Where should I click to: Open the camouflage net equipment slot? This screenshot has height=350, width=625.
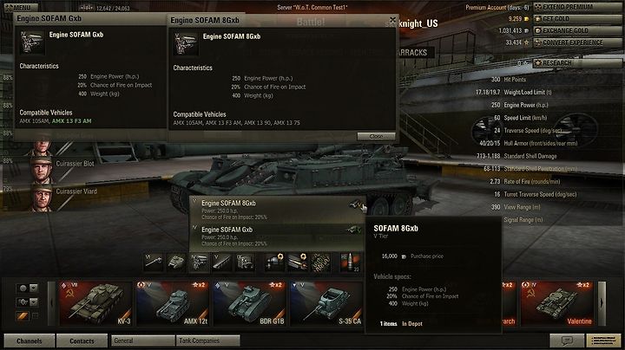click(321, 262)
